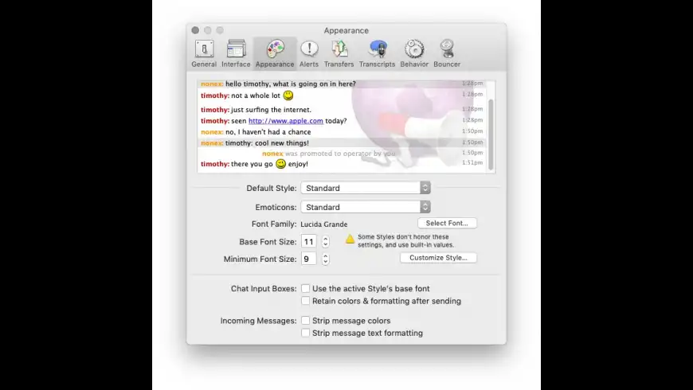Click the chat preview scrollbar

[x=491, y=135]
